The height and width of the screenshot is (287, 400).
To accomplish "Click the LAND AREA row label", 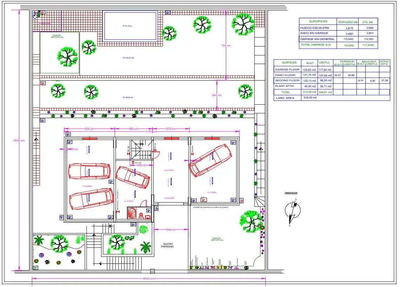I will (285, 98).
